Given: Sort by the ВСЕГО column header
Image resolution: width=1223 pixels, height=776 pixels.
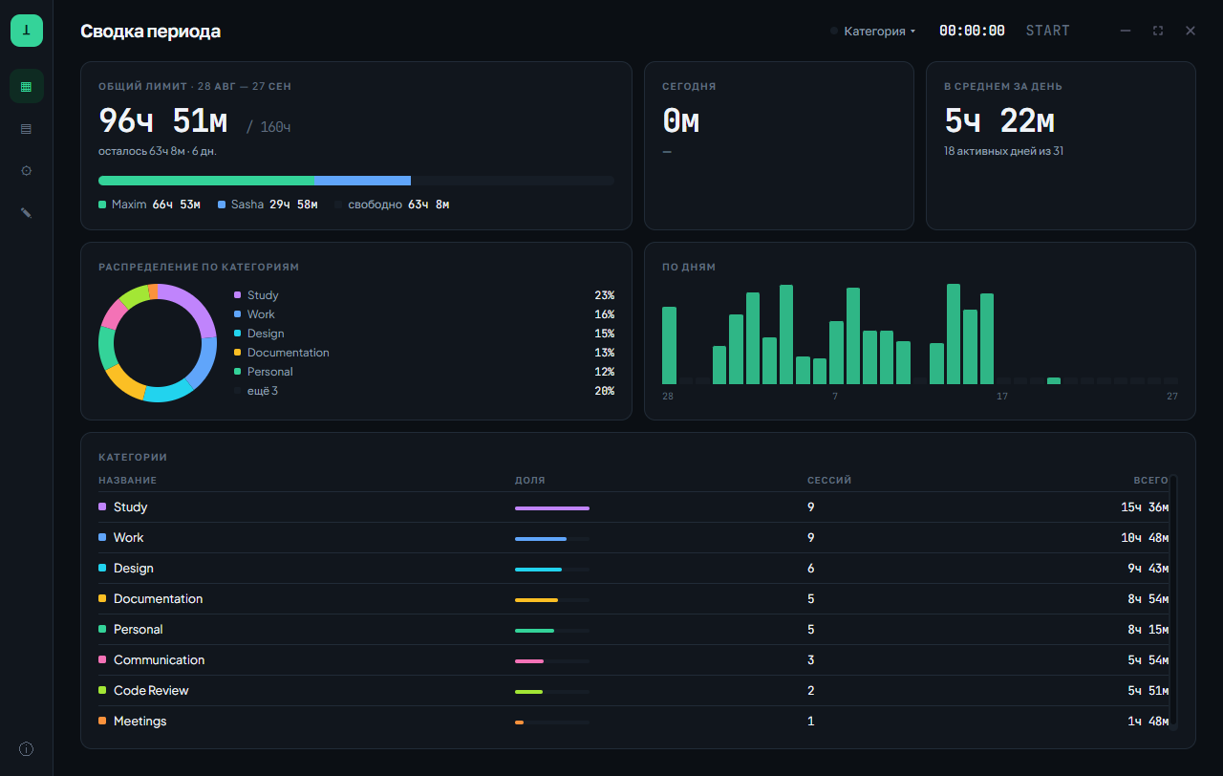Looking at the screenshot, I should [x=1150, y=481].
